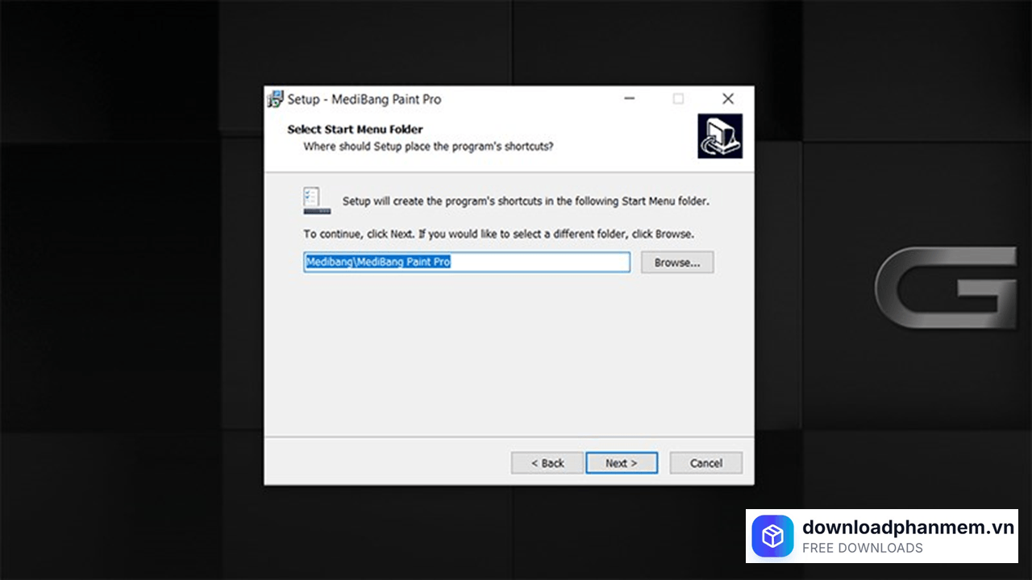Click the greyed-out maximize window button
This screenshot has width=1032, height=580.
(x=678, y=99)
